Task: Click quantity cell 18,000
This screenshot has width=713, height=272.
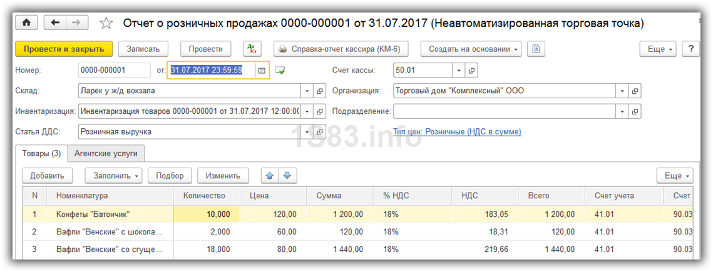Action: [207, 249]
